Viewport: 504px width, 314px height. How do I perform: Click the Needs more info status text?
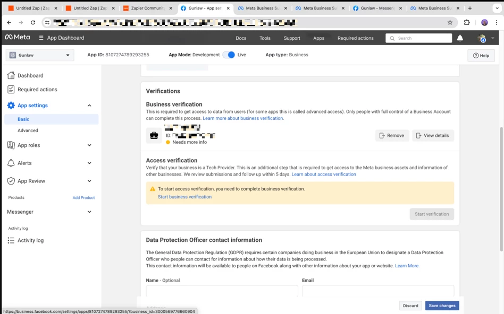click(x=190, y=142)
